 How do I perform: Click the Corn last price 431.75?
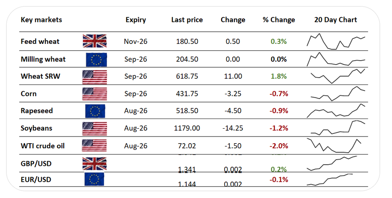coord(187,94)
